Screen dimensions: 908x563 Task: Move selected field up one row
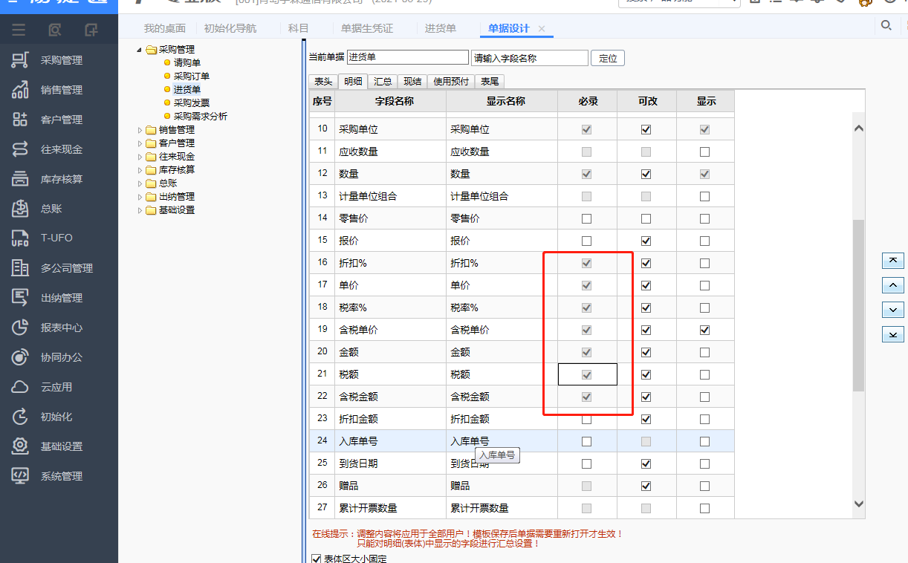point(892,285)
